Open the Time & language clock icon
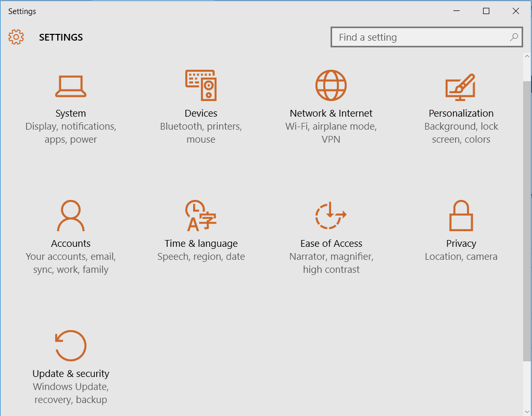 (201, 216)
